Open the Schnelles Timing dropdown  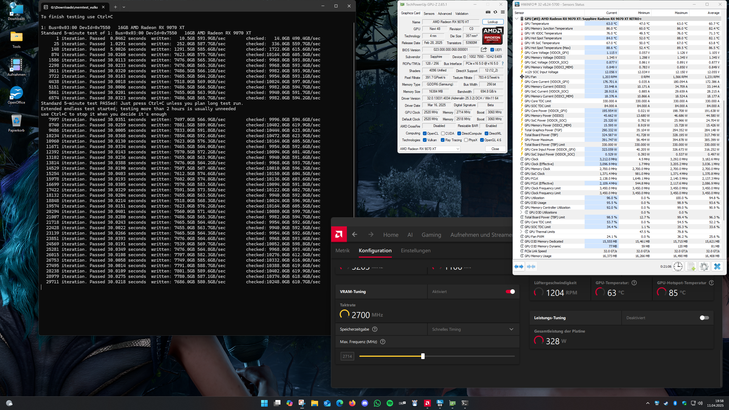(473, 329)
